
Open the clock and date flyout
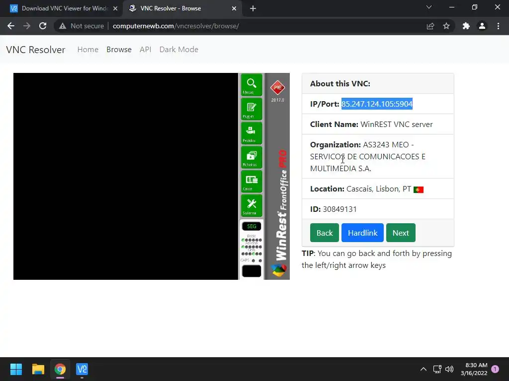point(474,369)
